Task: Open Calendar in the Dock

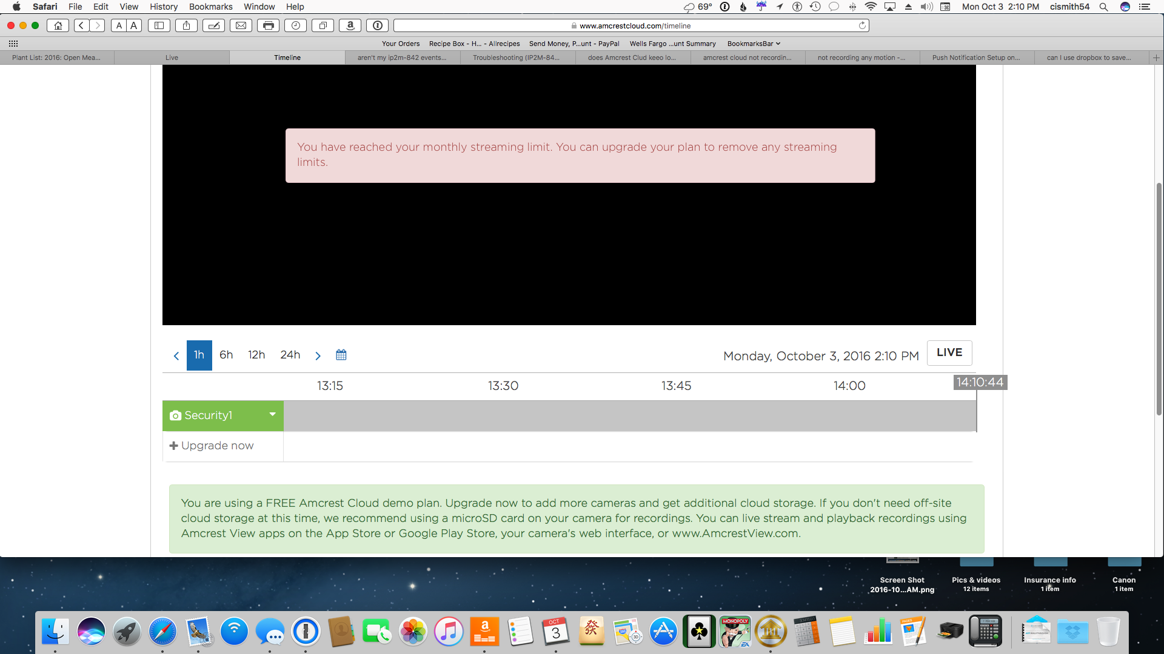Action: click(556, 632)
